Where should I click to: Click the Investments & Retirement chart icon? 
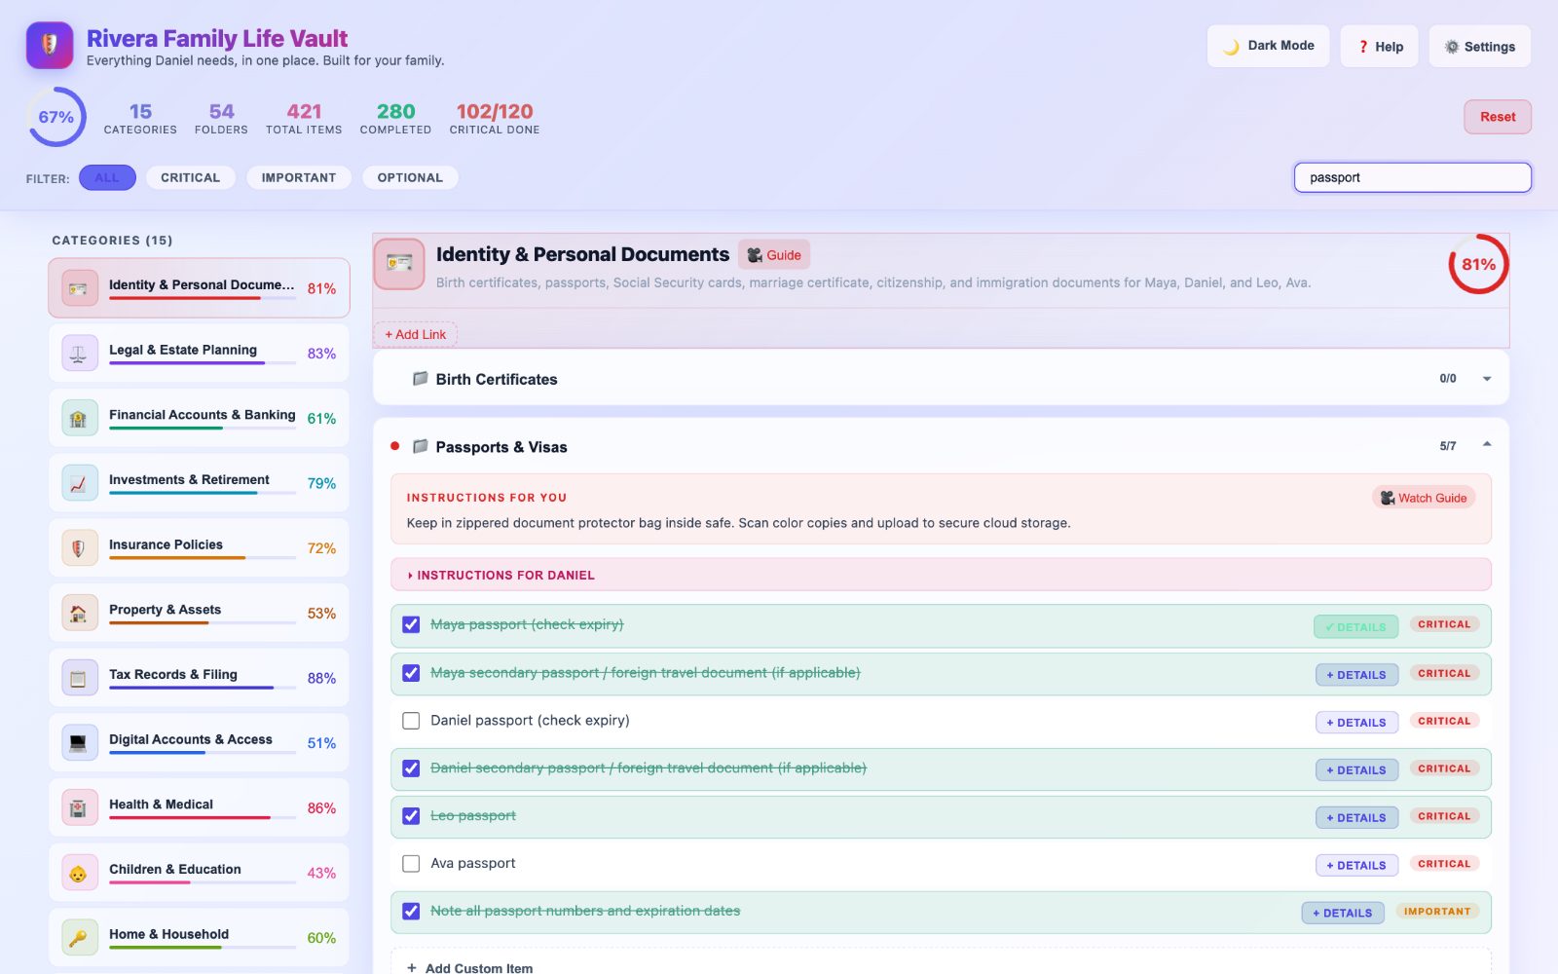point(79,483)
